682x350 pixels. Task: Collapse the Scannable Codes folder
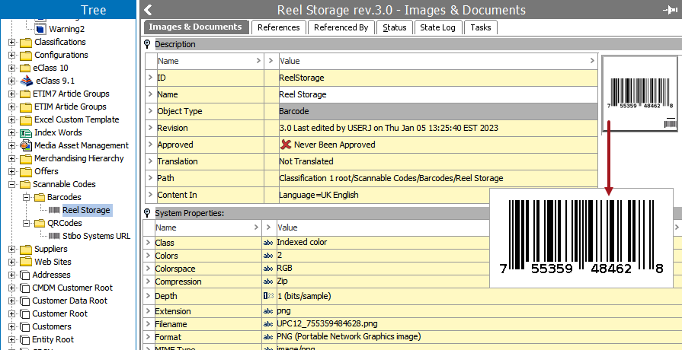(x=12, y=184)
